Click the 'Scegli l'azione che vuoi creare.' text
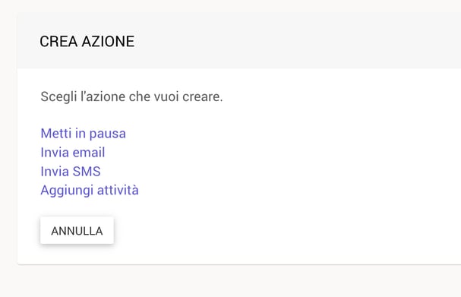 pos(131,96)
